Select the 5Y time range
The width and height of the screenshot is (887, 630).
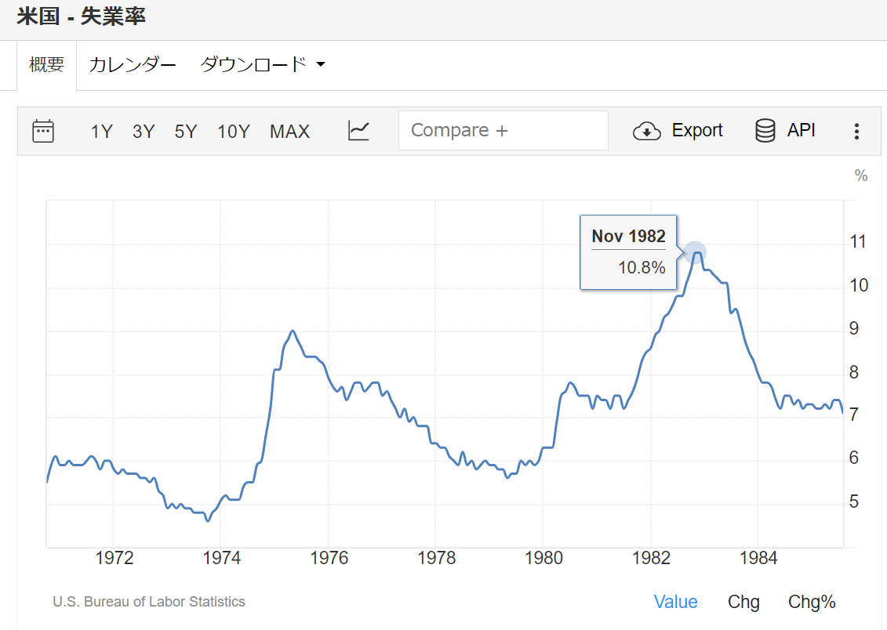click(x=186, y=132)
